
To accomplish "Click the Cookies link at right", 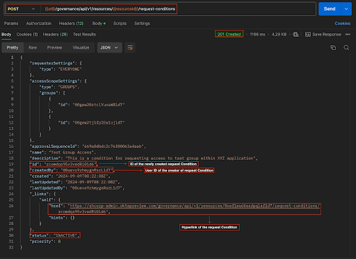I will (342, 24).
